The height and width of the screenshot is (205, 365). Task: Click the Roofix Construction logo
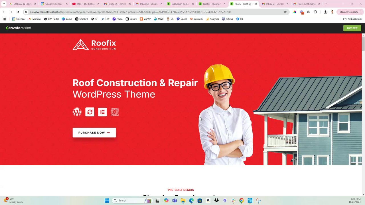pos(94,45)
